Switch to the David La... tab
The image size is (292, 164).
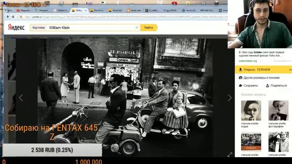pyautogui.click(x=97, y=10)
